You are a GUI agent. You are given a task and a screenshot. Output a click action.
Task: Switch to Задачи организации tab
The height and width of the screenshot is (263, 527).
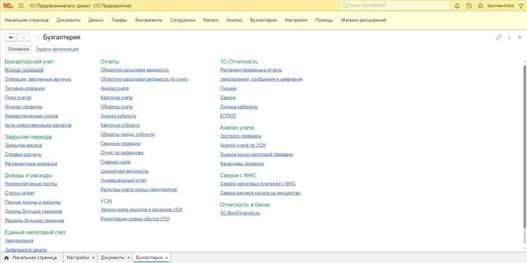(x=57, y=49)
